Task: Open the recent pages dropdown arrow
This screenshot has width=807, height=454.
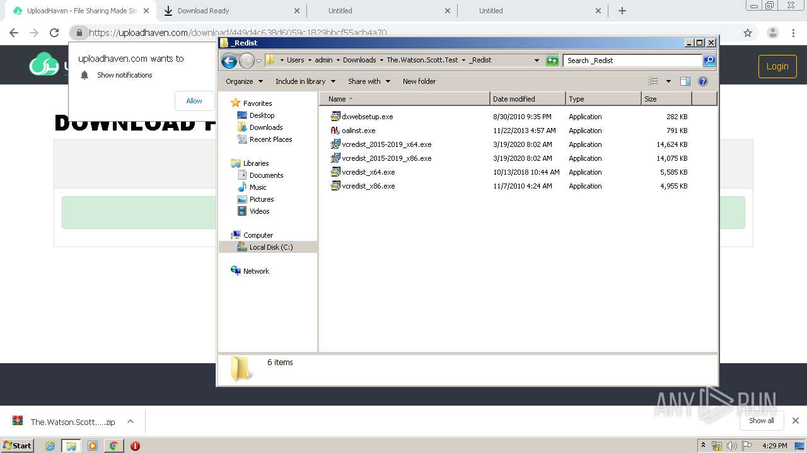Action: [x=258, y=61]
